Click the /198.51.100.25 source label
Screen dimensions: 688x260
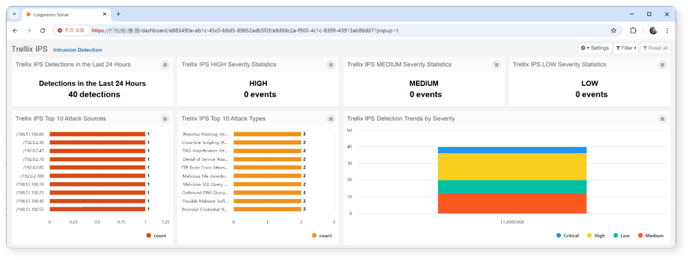coord(30,193)
